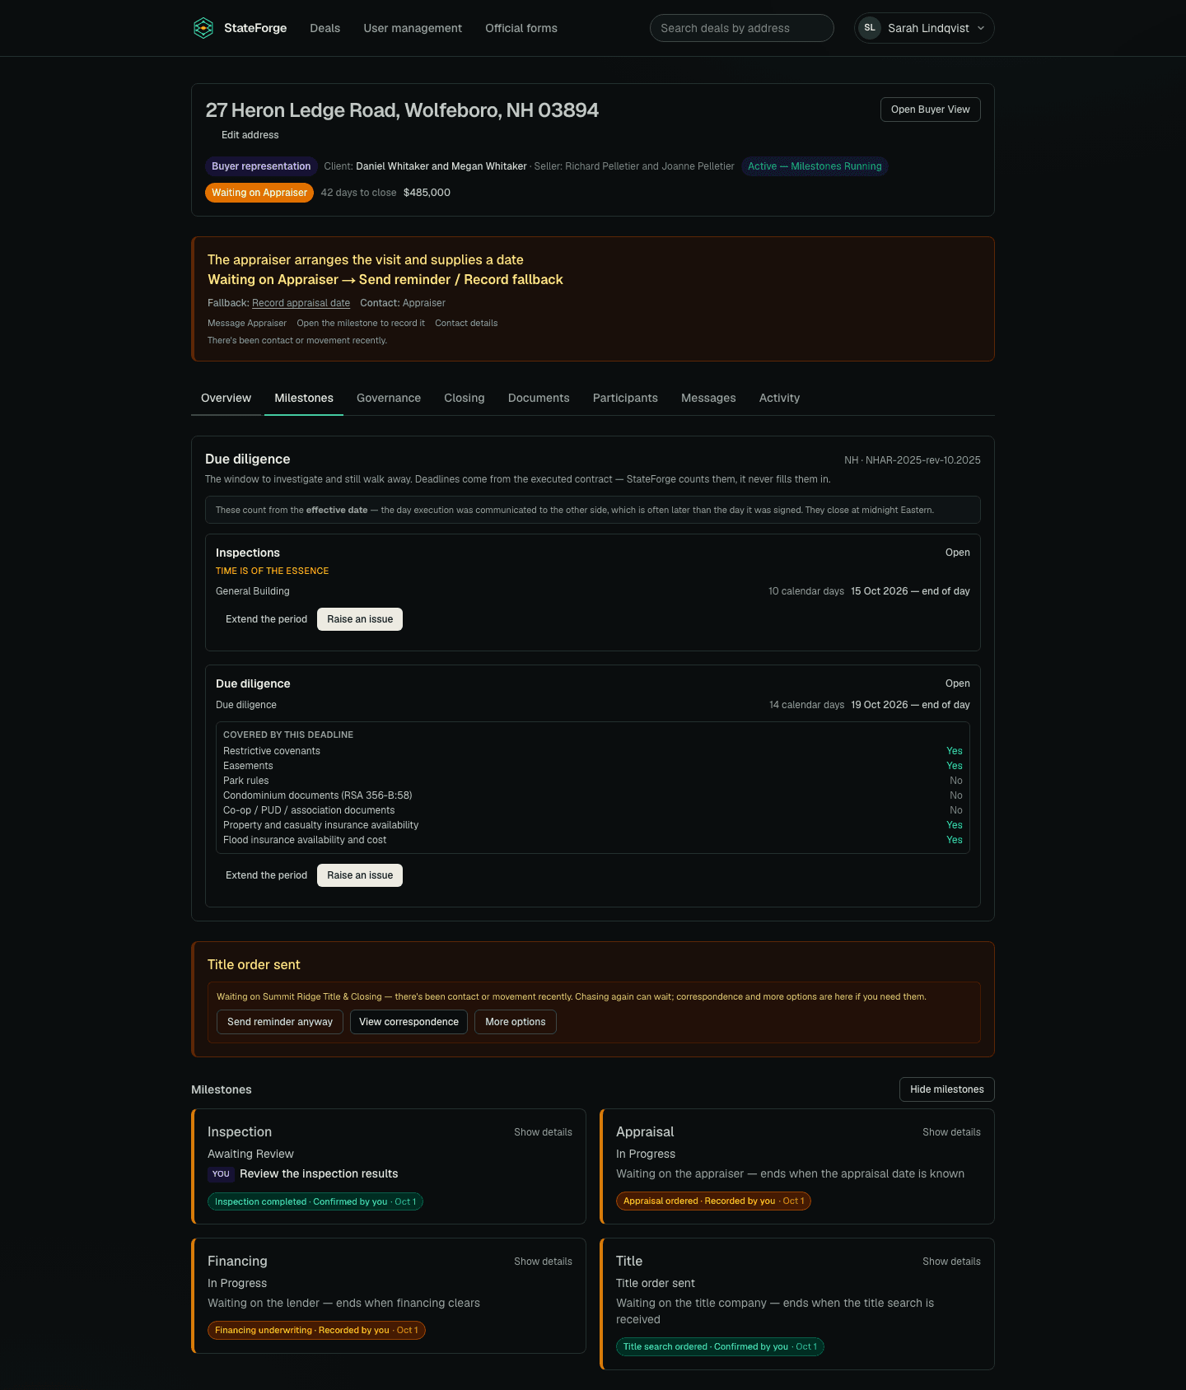Screen dimensions: 1186x1390
Task: Click the Title search ordered status chip
Action: click(x=720, y=1347)
